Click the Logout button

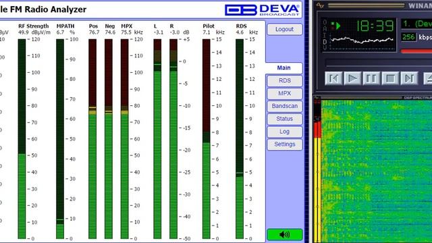point(285,29)
